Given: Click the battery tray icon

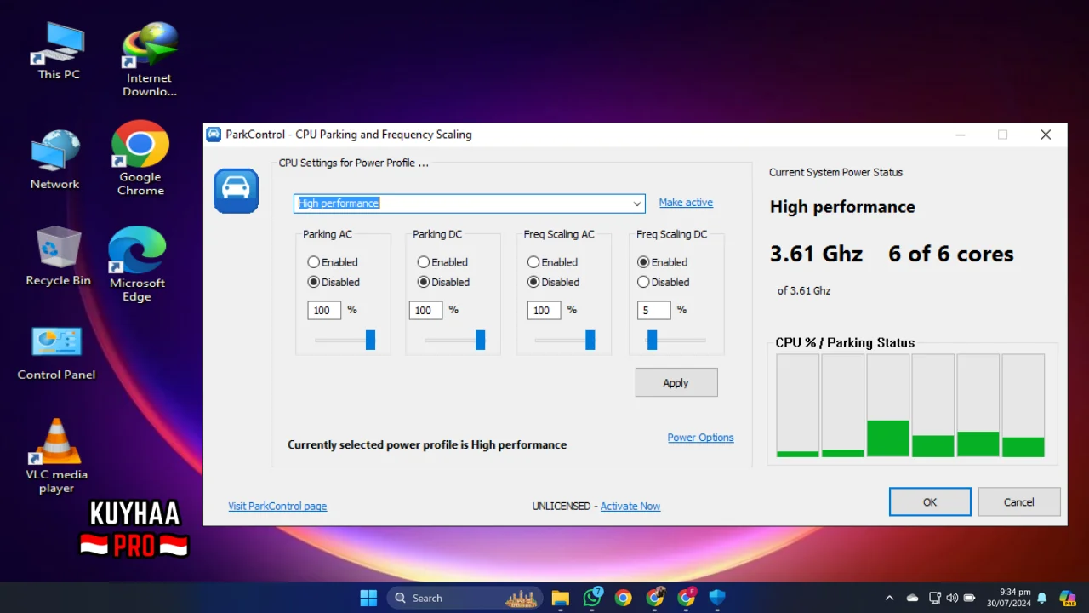Looking at the screenshot, I should [968, 598].
